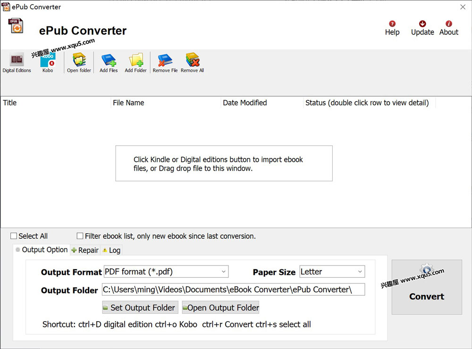Toggle Filter ebook list checkbox
The height and width of the screenshot is (349, 472).
pos(80,236)
